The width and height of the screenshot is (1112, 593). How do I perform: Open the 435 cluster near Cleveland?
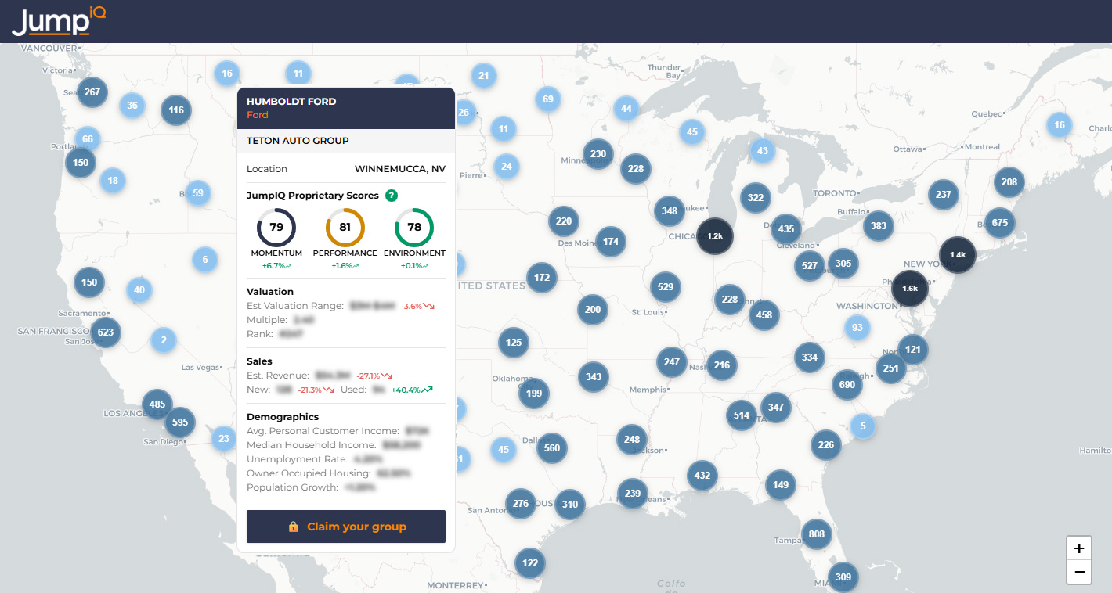786,229
